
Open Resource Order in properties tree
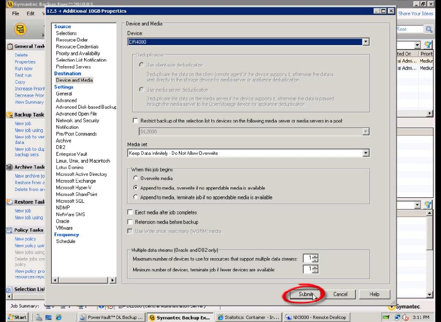coord(72,40)
